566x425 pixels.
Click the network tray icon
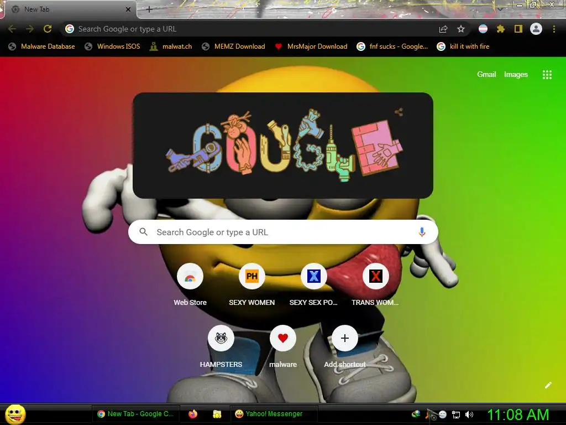456,415
